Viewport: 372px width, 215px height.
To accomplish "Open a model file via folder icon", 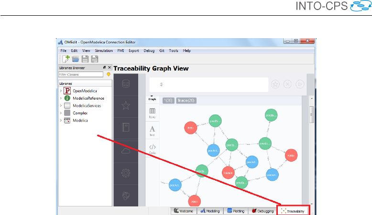I will pyautogui.click(x=76, y=59).
